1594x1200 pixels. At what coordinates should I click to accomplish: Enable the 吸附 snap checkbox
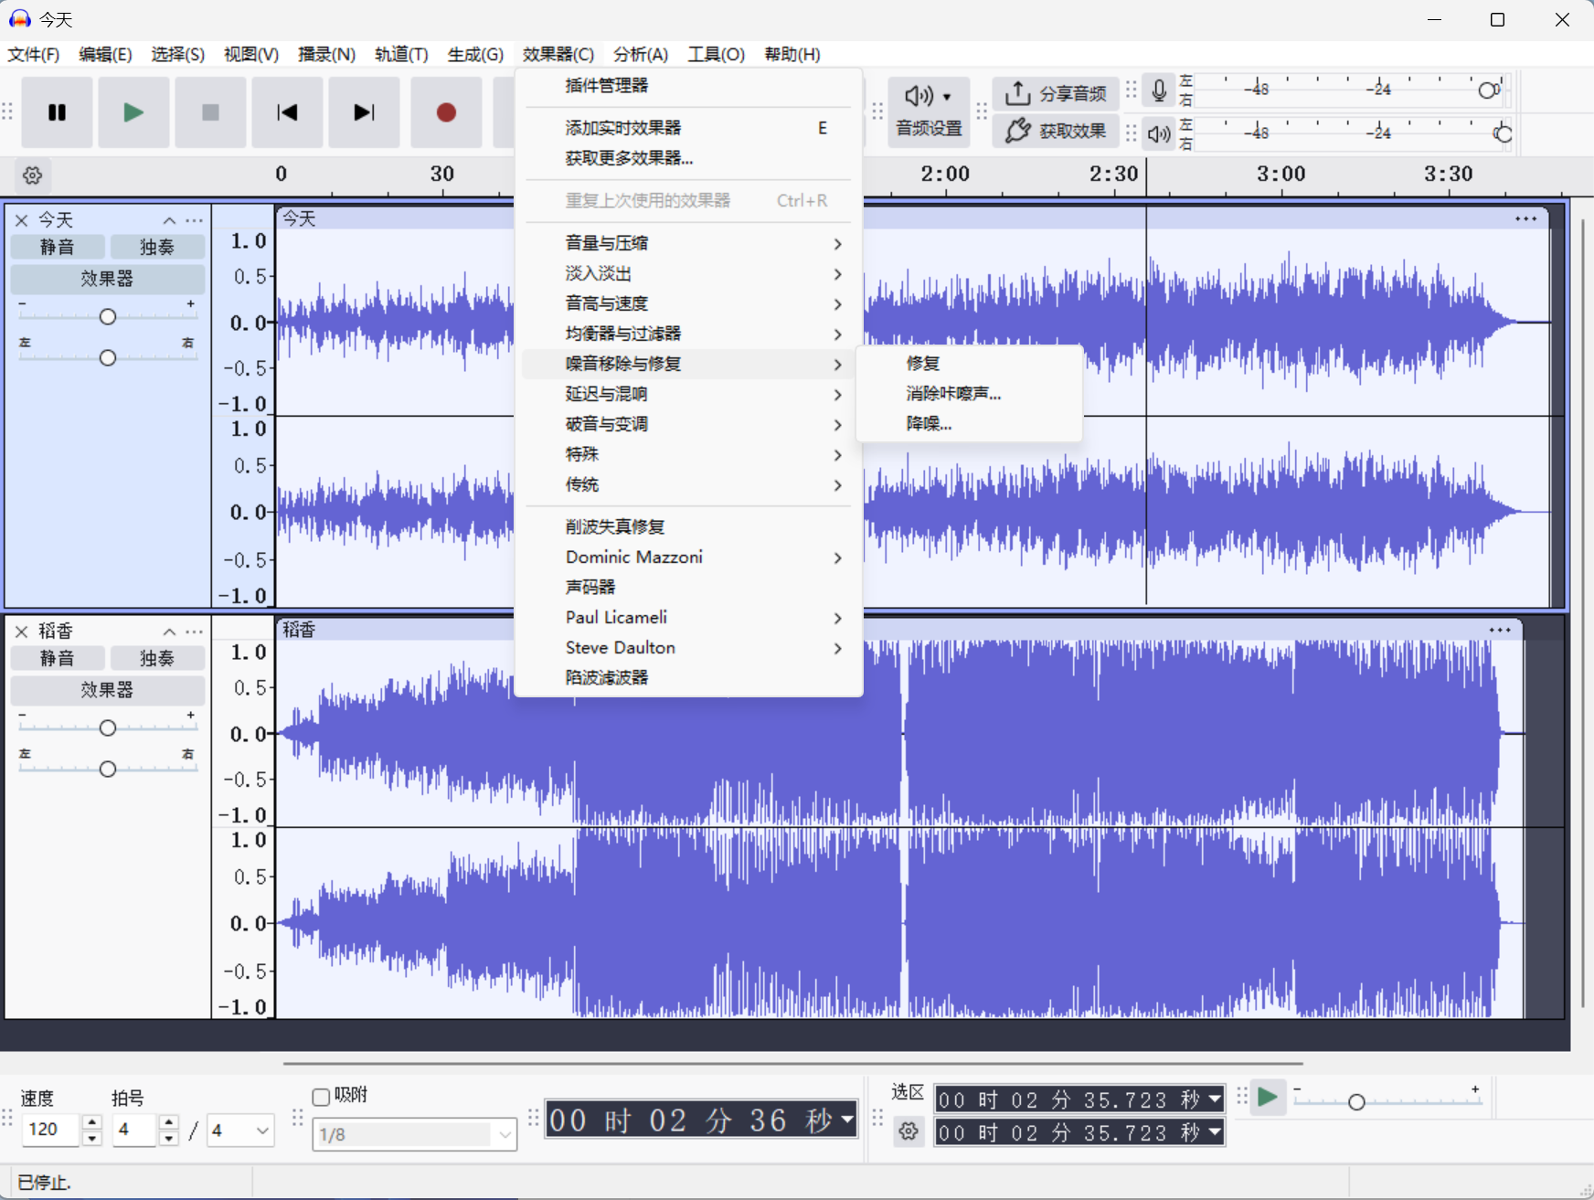(321, 1097)
